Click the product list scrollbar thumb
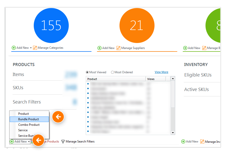225x155 pixels. click(x=173, y=94)
